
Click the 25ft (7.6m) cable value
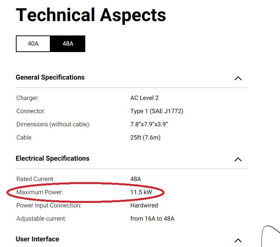(145, 138)
